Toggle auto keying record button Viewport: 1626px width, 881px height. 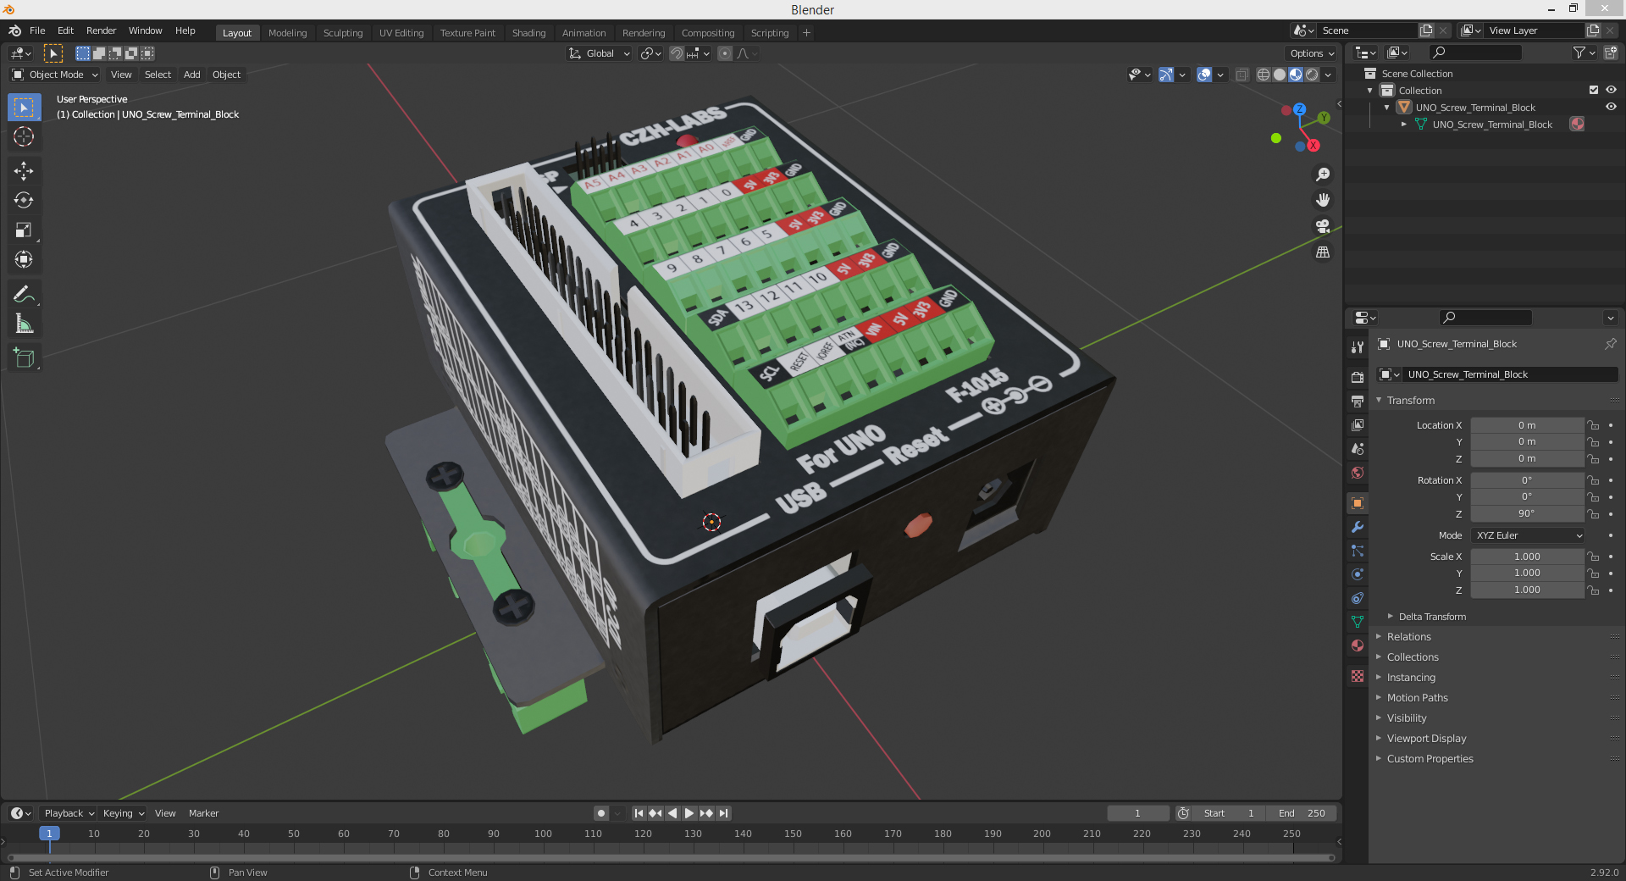pos(601,813)
